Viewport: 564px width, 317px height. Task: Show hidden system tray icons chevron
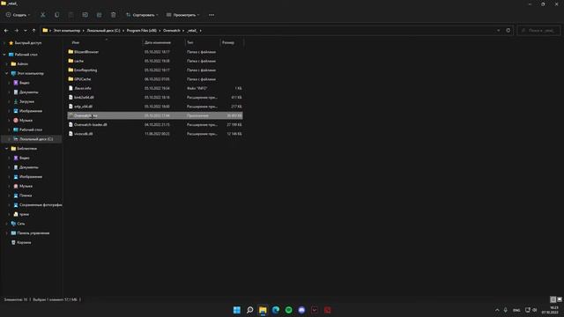497,310
